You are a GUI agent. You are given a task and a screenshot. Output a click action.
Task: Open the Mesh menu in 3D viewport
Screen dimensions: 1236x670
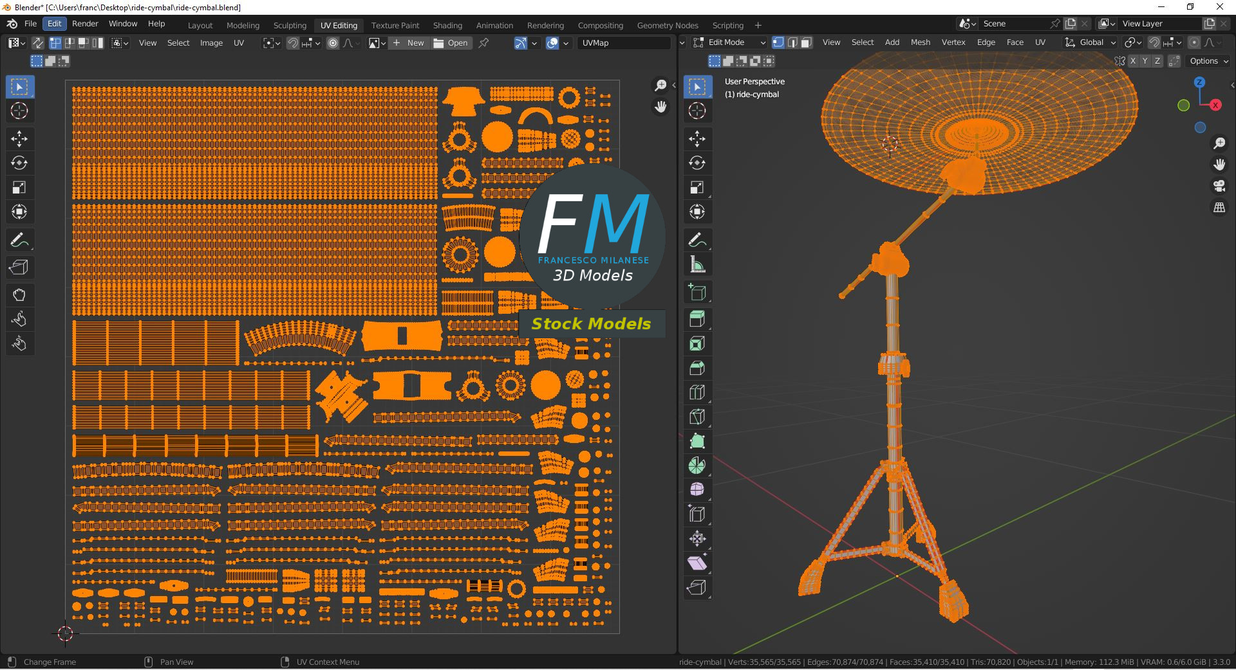(x=921, y=42)
